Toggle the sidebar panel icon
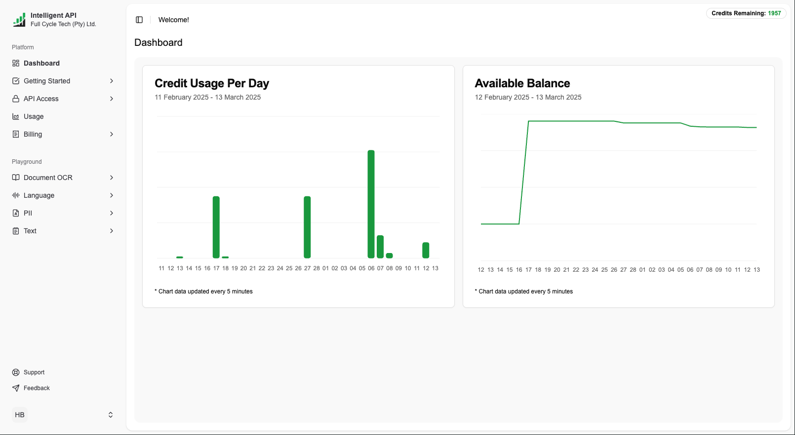Image resolution: width=795 pixels, height=435 pixels. [139, 20]
